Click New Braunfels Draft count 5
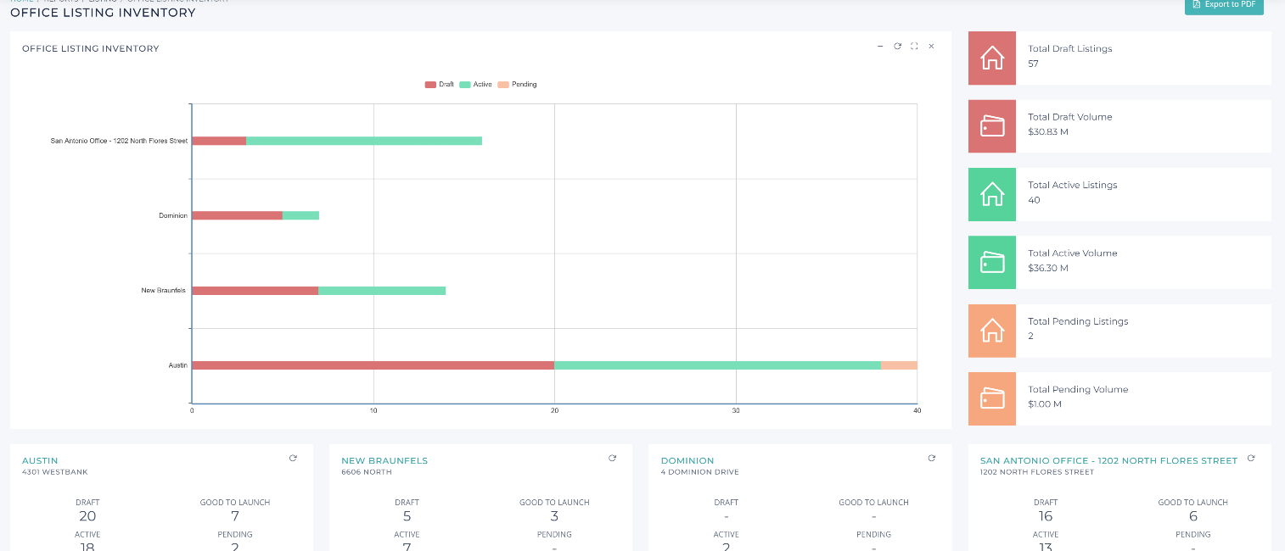This screenshot has width=1285, height=551. (407, 516)
